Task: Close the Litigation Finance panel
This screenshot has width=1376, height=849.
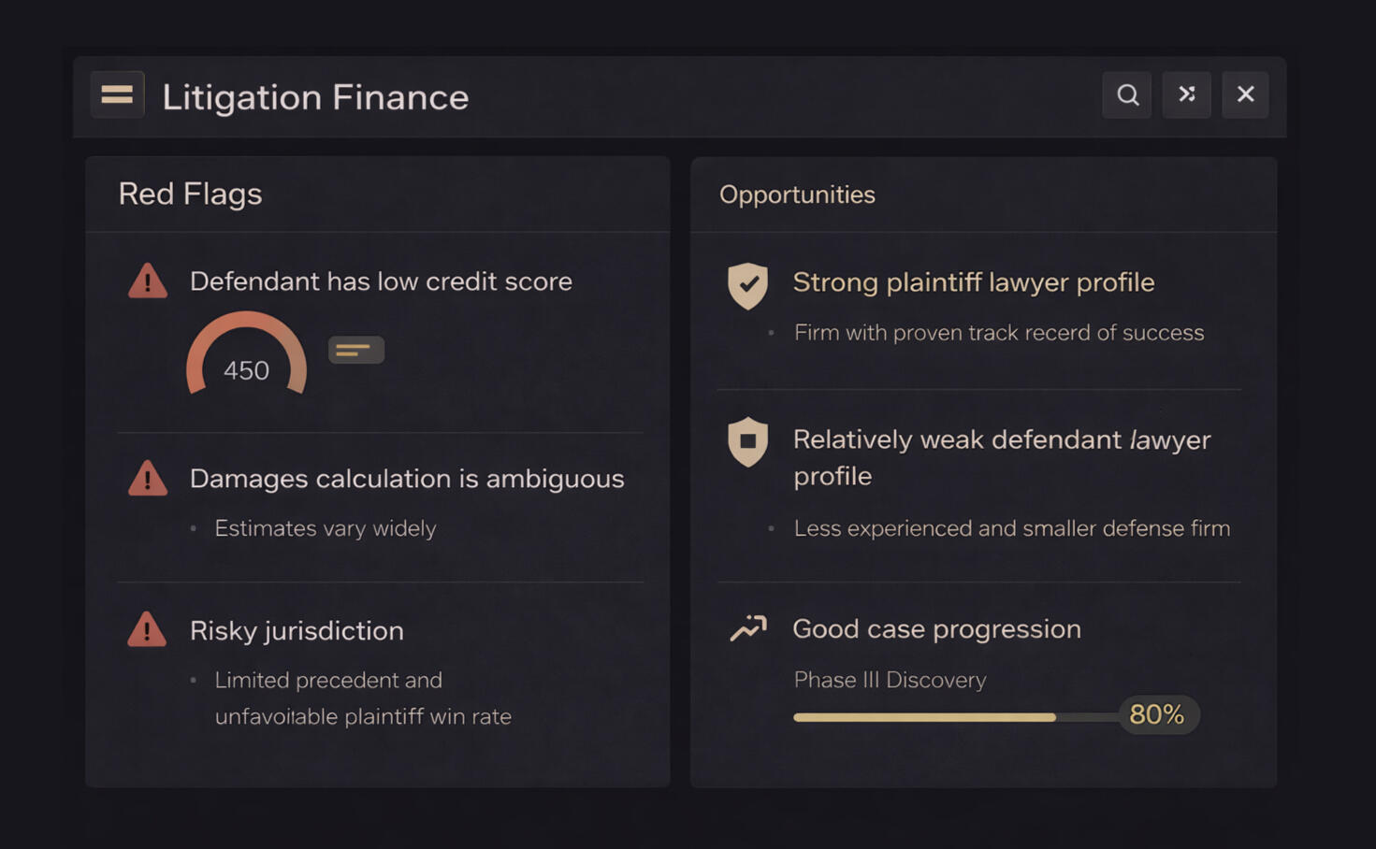Action: [x=1245, y=94]
